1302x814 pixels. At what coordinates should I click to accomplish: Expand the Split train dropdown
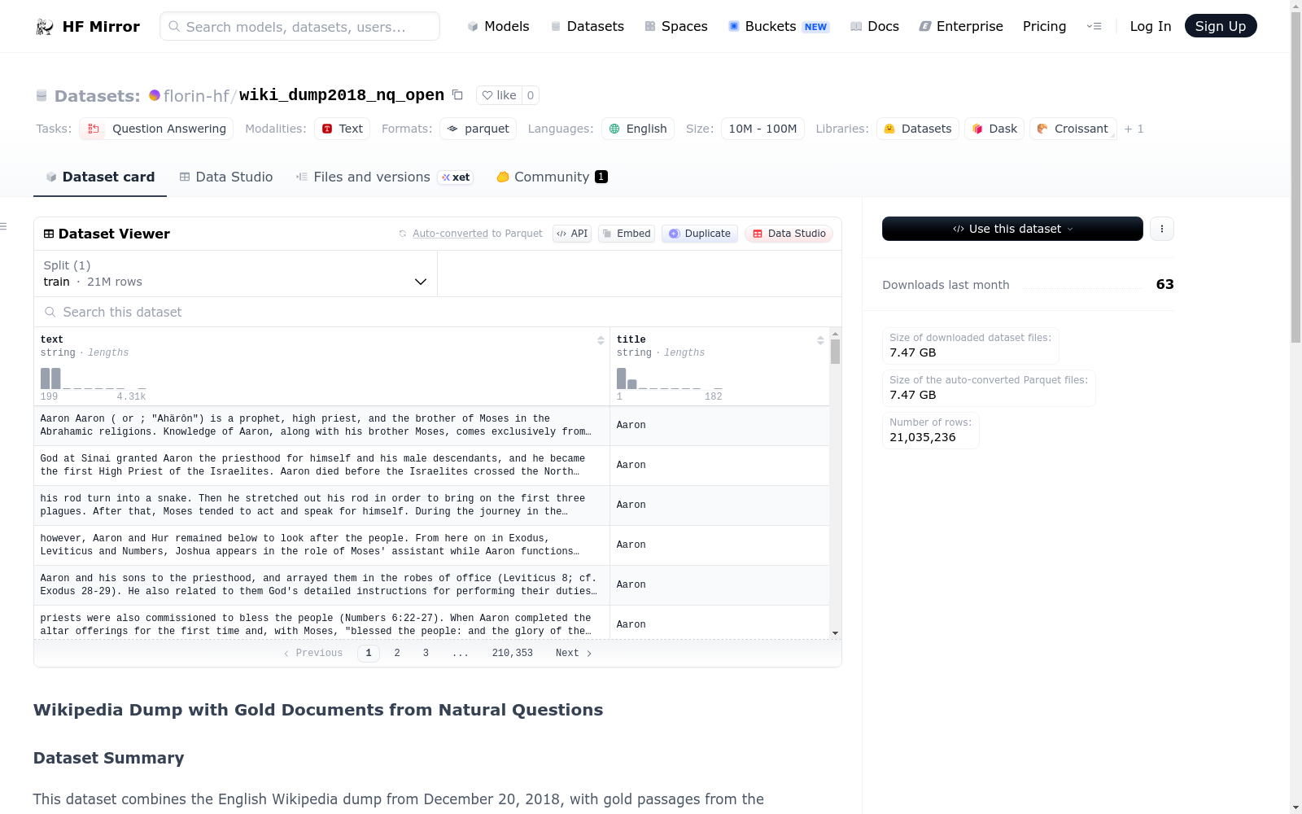point(235,274)
